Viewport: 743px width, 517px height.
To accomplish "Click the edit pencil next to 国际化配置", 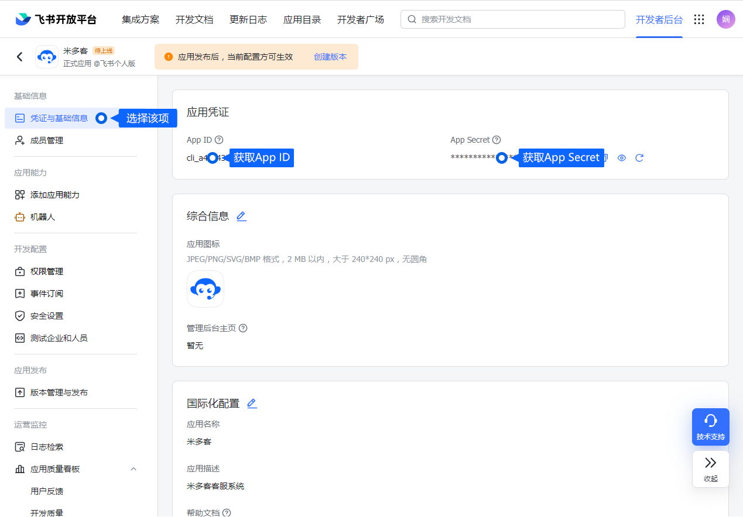I will [252, 404].
